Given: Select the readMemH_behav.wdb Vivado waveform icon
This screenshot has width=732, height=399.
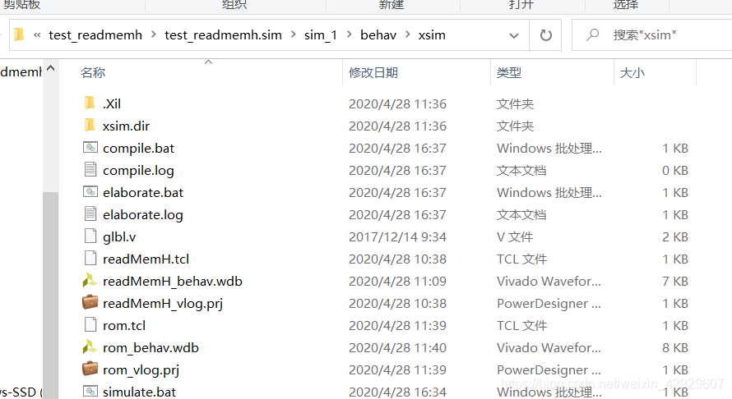Looking at the screenshot, I should (90, 280).
